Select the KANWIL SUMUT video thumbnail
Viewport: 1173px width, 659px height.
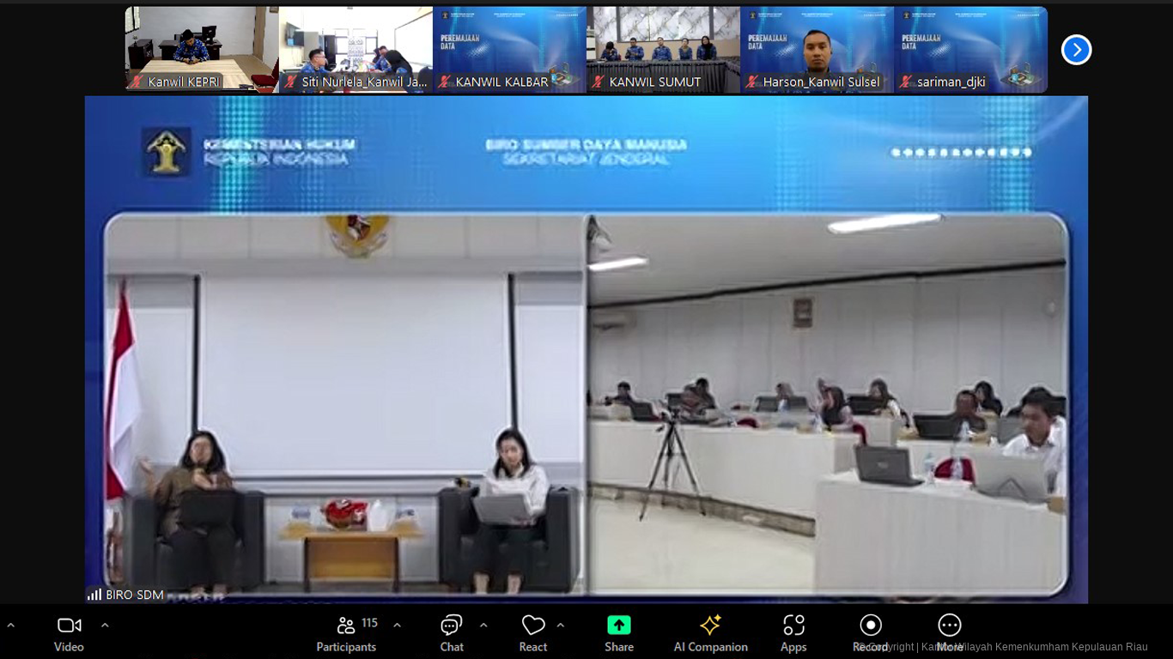663,49
